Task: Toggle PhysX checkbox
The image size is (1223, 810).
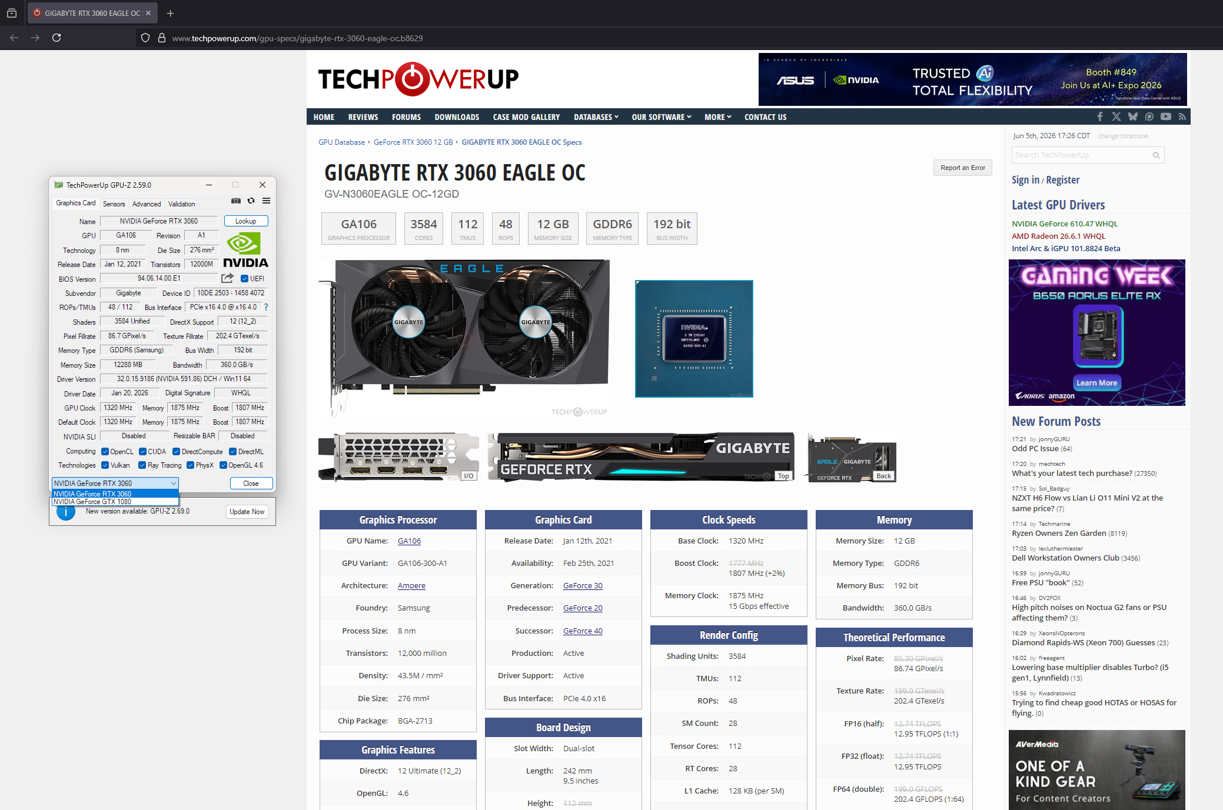Action: pos(190,465)
